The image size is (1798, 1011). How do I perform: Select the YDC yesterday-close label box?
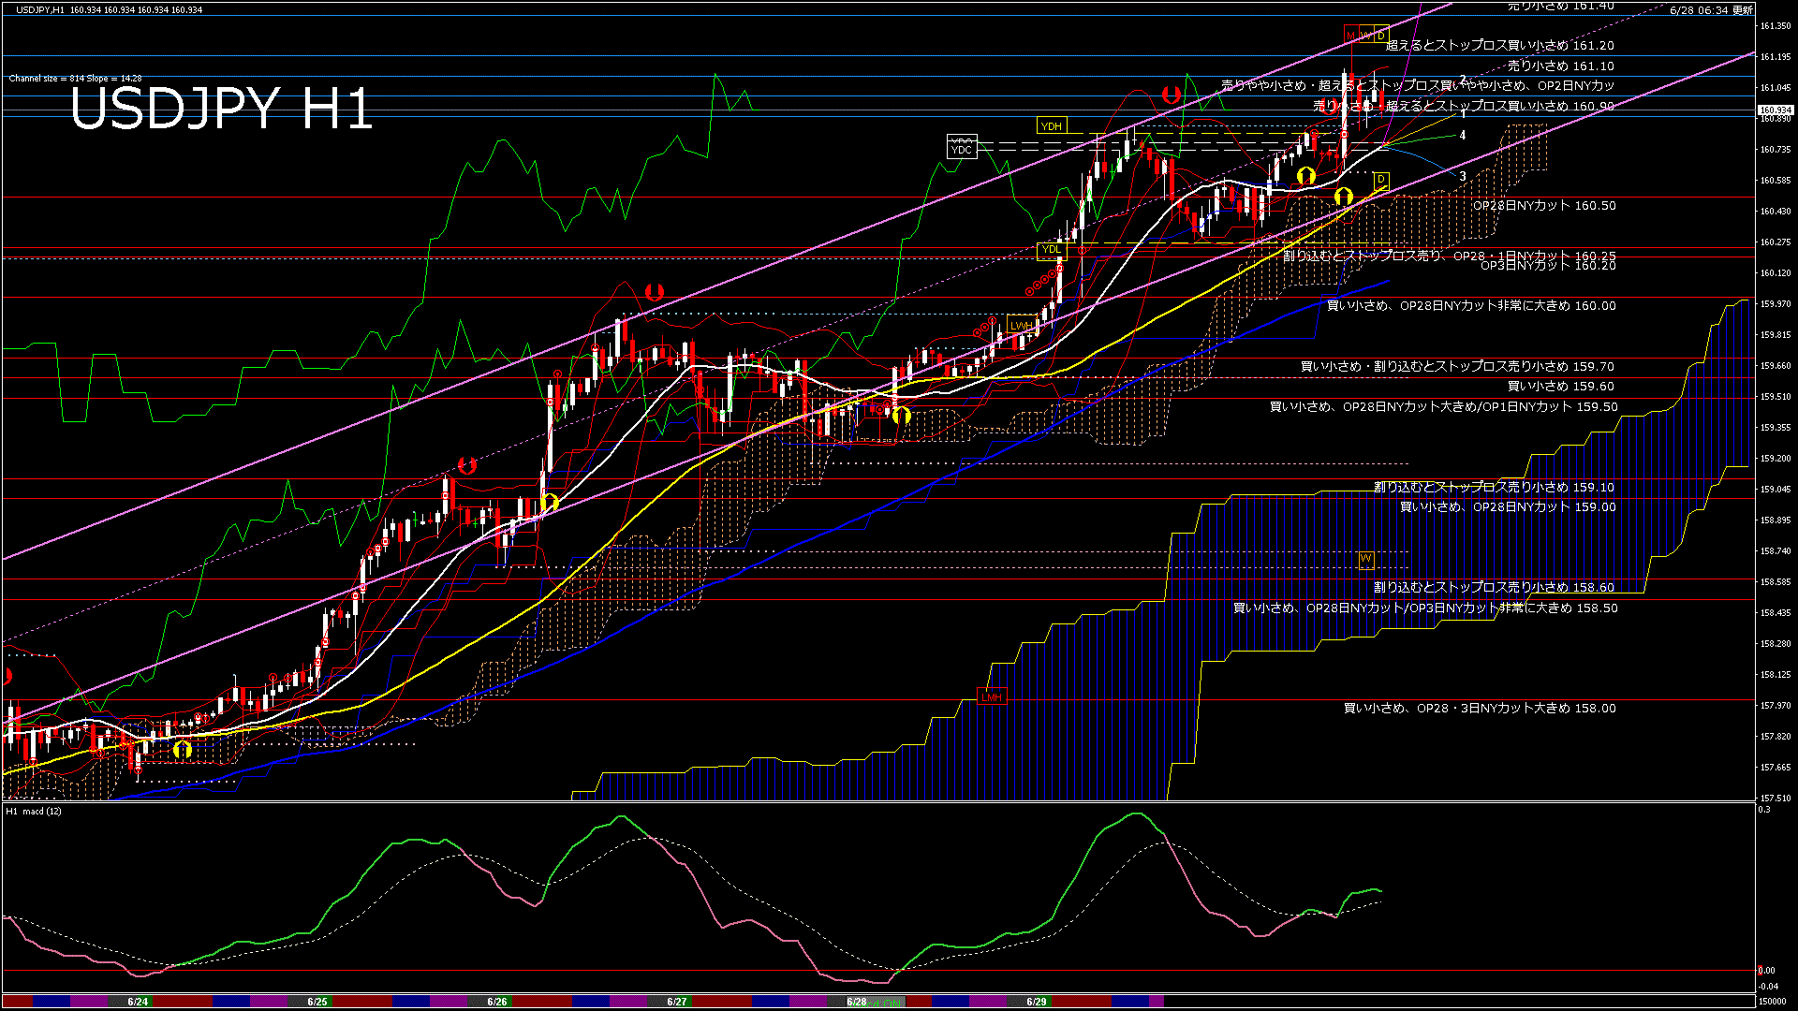(x=962, y=148)
